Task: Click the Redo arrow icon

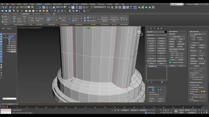Action: point(6,7)
